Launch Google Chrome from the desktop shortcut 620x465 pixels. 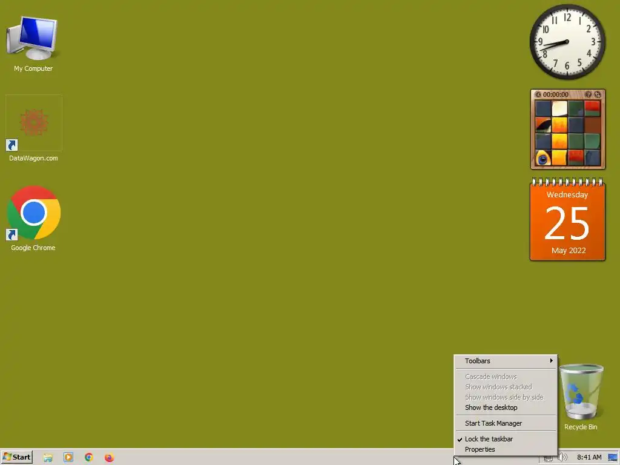point(34,218)
